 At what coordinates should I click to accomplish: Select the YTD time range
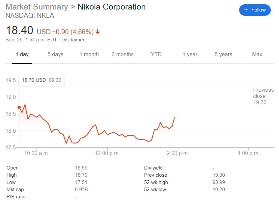(156, 55)
